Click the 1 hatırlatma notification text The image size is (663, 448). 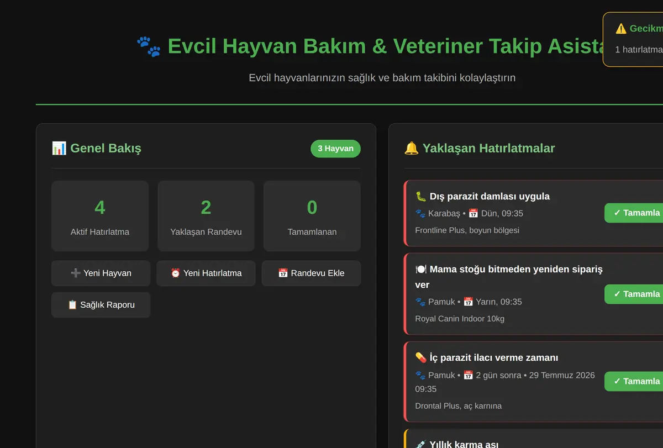click(x=639, y=50)
